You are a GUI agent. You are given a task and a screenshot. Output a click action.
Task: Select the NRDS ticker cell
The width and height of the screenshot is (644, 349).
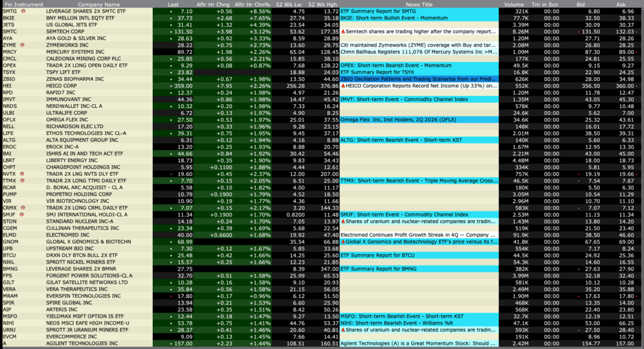(9, 106)
